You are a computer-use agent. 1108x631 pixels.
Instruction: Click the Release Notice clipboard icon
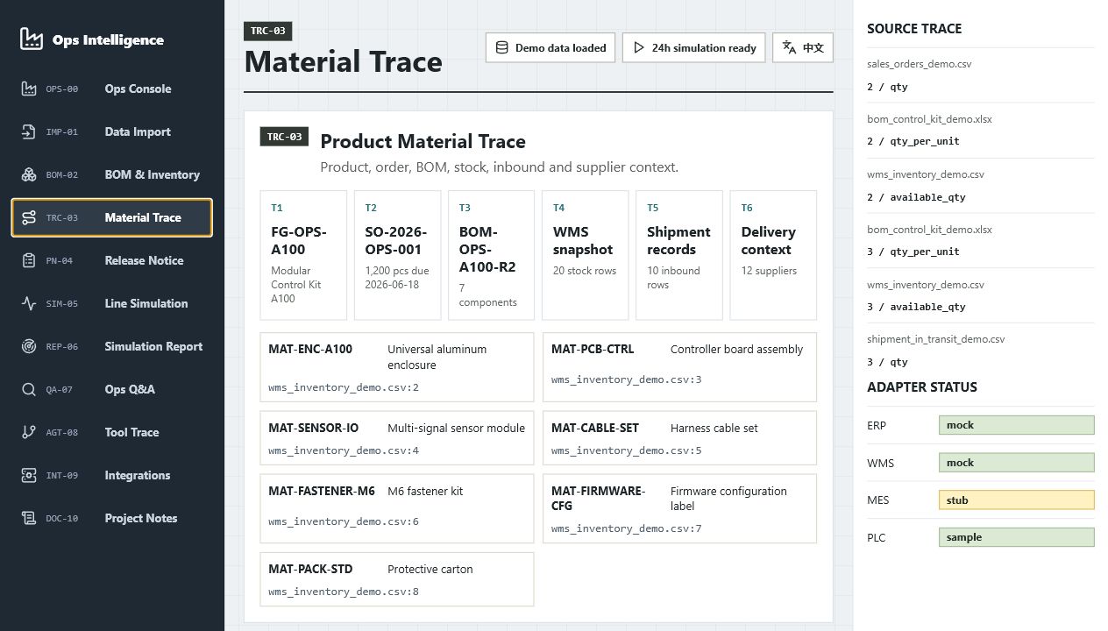[x=29, y=260]
